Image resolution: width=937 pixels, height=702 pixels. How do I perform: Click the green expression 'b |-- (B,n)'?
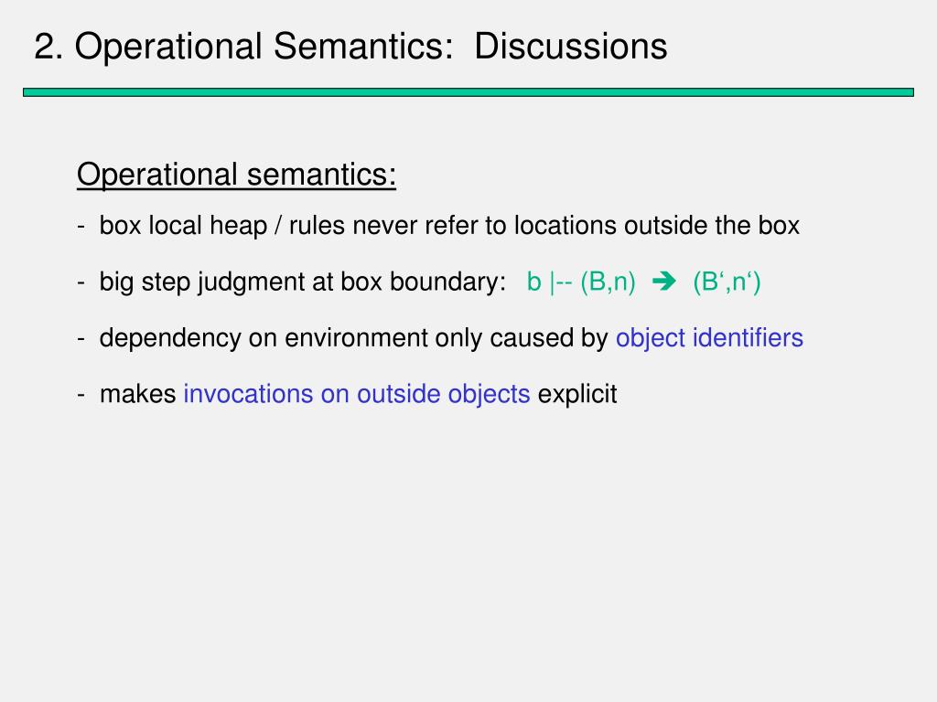pos(581,282)
